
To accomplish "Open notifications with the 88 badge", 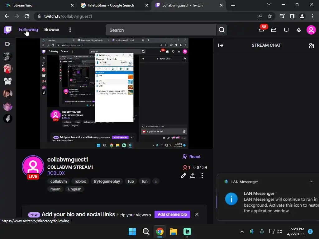I will (x=261, y=30).
